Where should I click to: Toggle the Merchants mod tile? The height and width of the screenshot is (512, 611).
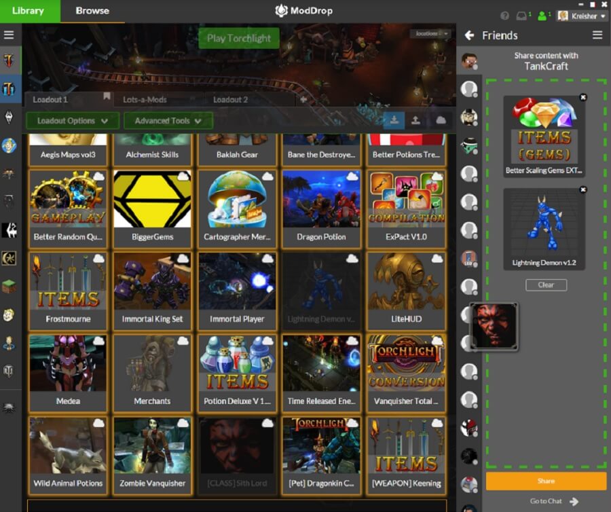pos(152,373)
